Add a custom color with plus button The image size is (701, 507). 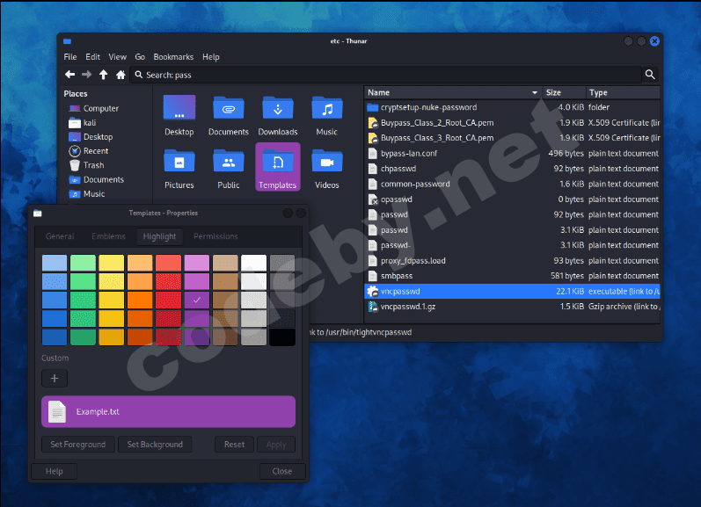(x=55, y=378)
